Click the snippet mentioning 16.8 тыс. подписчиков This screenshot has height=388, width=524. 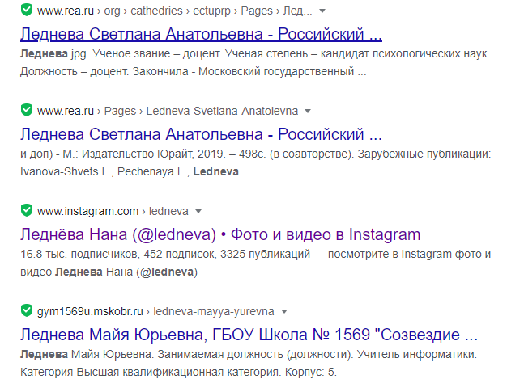(255, 262)
